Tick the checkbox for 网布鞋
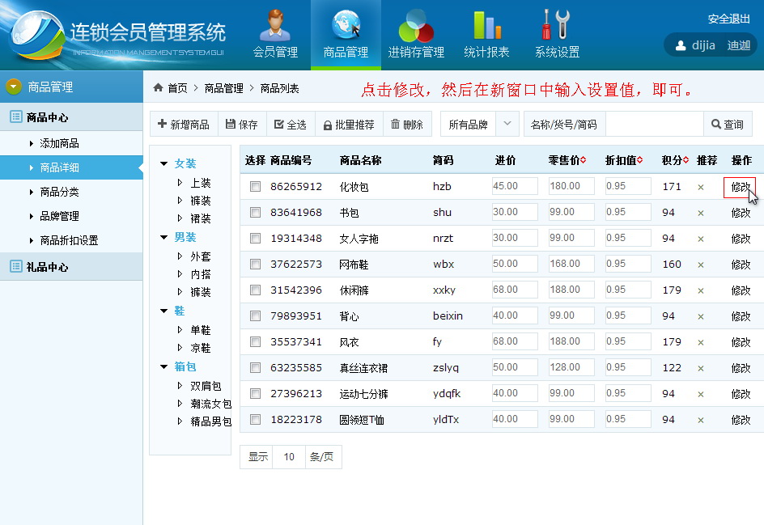The image size is (764, 525). [255, 264]
